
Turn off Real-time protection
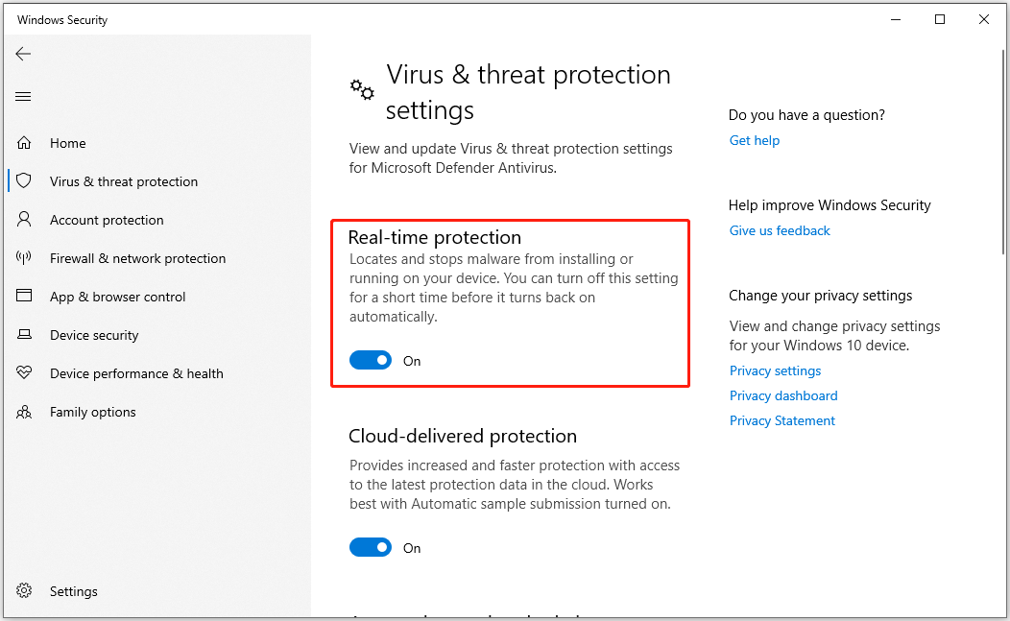coord(371,359)
